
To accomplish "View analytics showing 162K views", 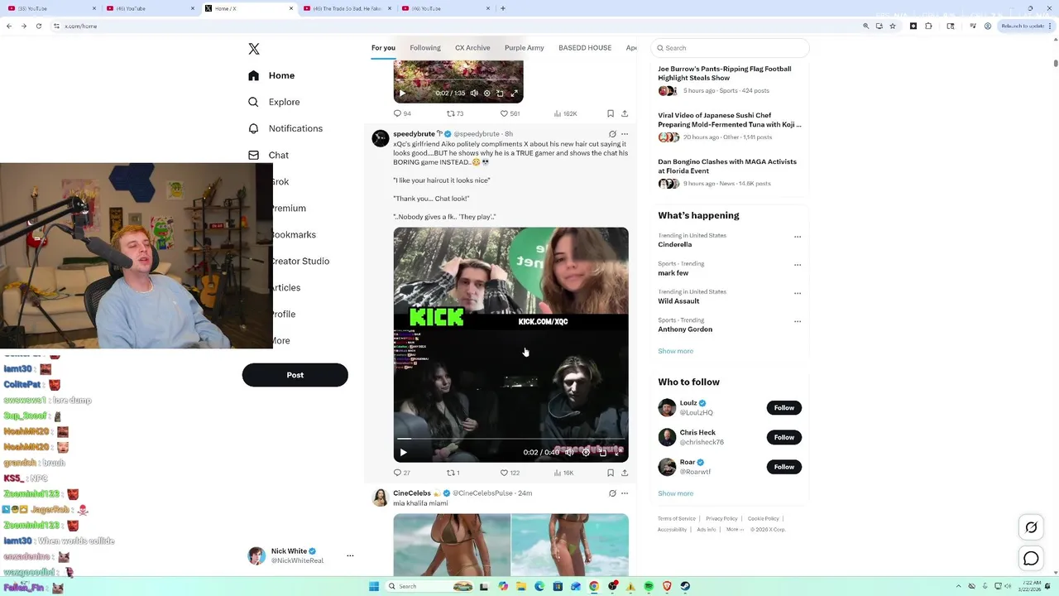I will pos(565,113).
